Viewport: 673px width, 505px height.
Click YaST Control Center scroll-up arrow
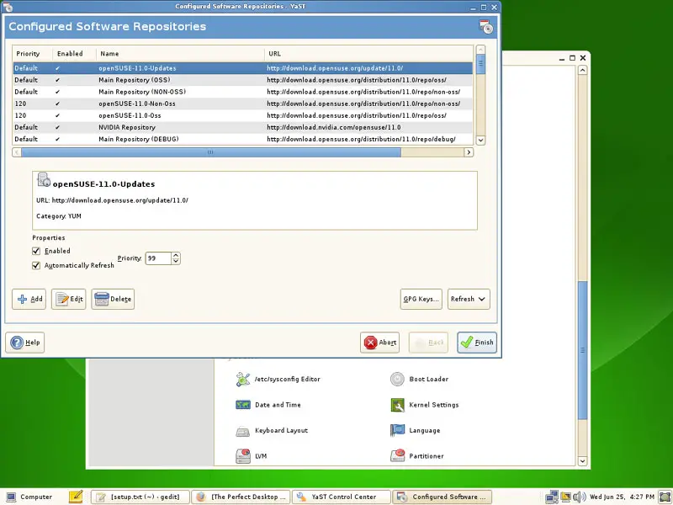click(x=582, y=70)
